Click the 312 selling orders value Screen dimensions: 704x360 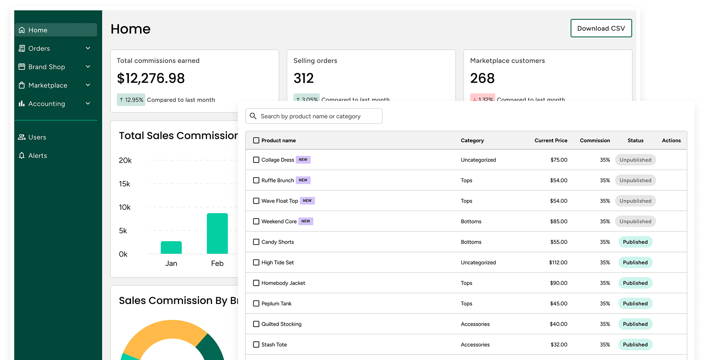pyautogui.click(x=303, y=78)
